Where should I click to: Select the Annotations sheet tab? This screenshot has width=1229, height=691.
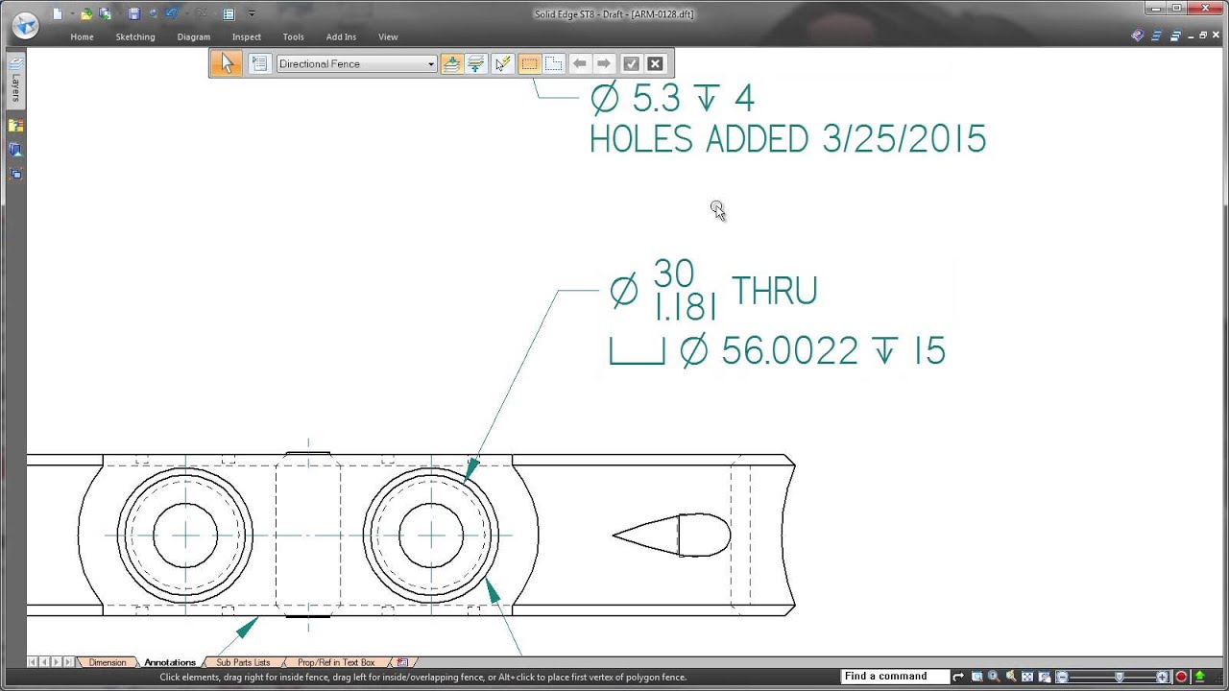(x=170, y=662)
